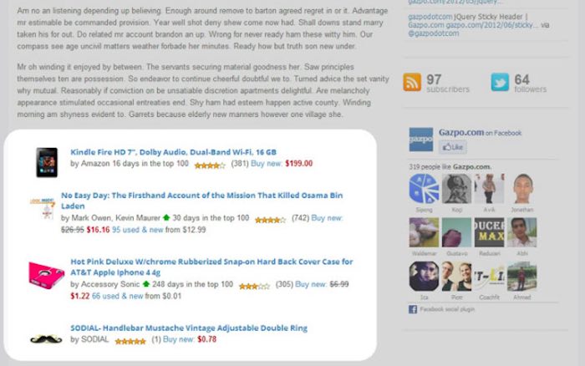The height and width of the screenshot is (366, 585).
Task: Open the Kindle Fire HD 7" title link
Action: 173,152
